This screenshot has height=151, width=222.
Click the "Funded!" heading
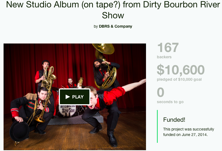pyautogui.click(x=174, y=120)
